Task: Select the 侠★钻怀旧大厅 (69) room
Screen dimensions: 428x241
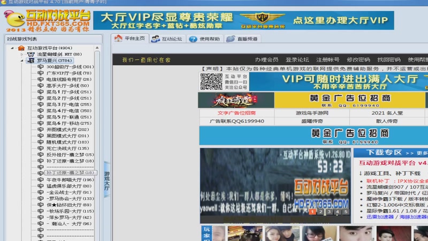Action: point(69,205)
